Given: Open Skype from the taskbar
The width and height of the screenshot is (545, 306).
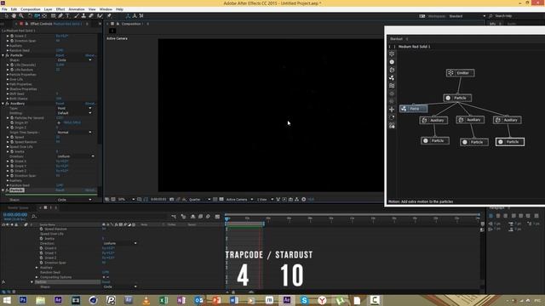Looking at the screenshot, I should click(x=304, y=300).
